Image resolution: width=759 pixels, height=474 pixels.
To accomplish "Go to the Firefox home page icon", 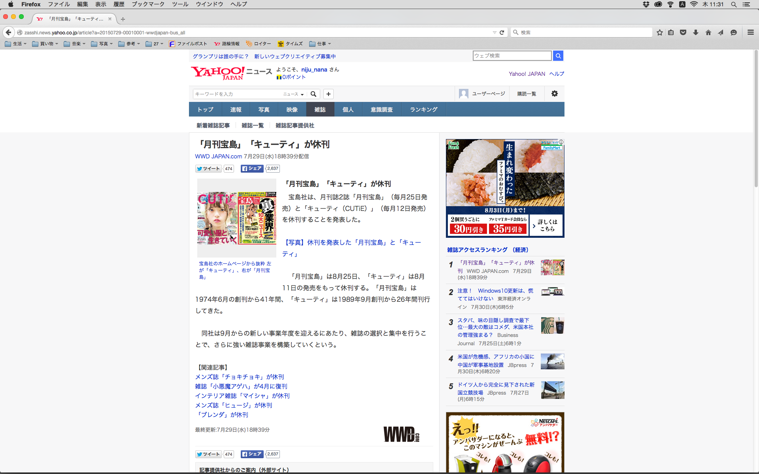I will pos(708,32).
